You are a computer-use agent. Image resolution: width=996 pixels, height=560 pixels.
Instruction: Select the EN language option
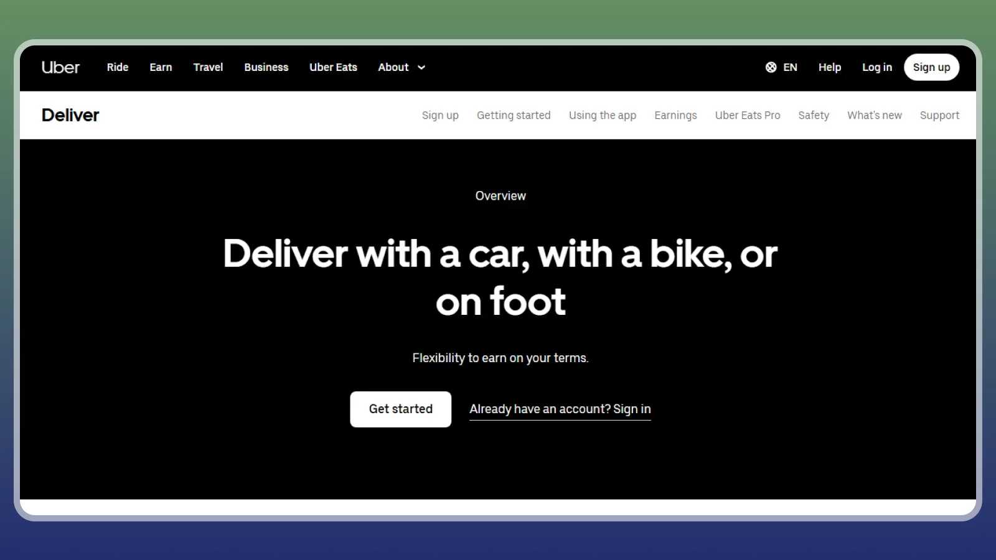(x=790, y=67)
